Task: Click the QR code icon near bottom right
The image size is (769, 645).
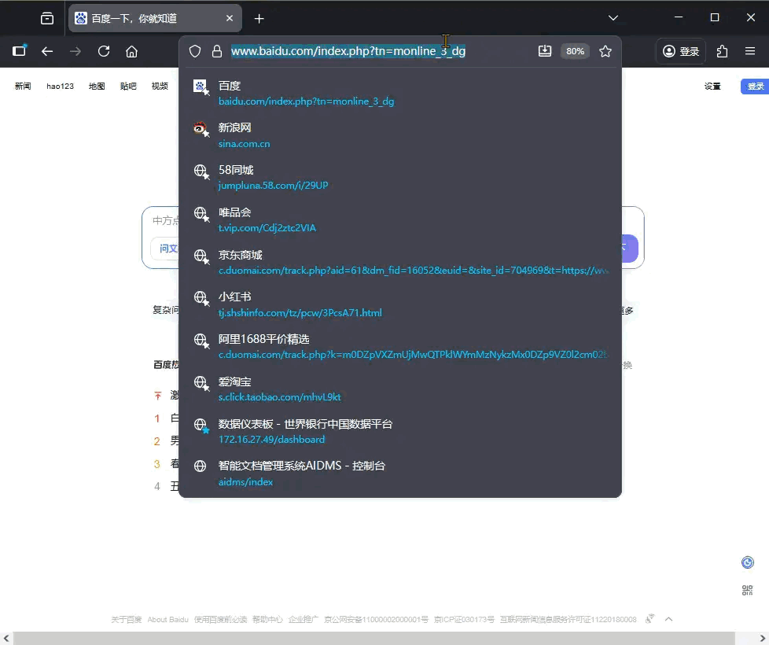Action: (x=747, y=590)
